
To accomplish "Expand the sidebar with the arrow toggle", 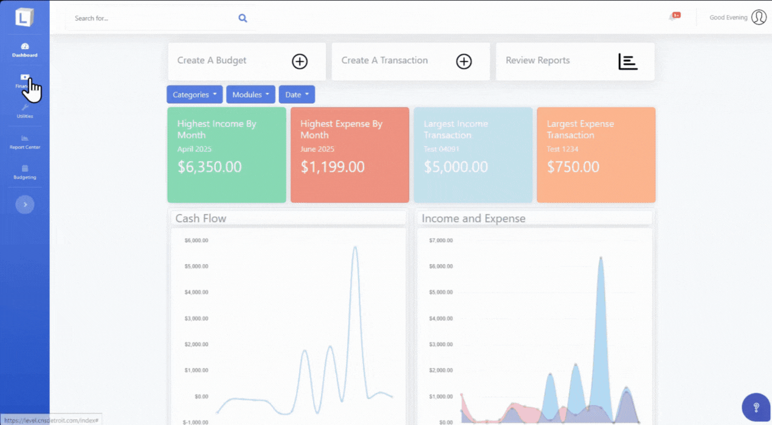I will [25, 205].
